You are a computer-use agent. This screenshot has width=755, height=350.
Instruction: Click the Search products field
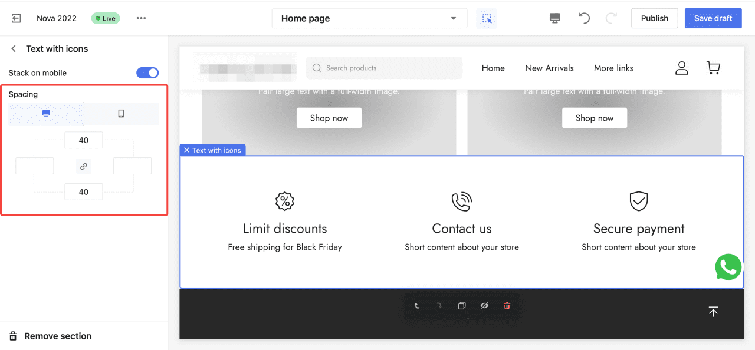click(x=384, y=68)
